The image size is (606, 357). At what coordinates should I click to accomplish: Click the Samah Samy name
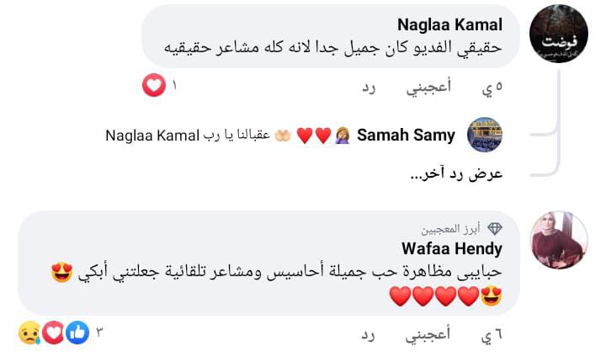point(407,136)
